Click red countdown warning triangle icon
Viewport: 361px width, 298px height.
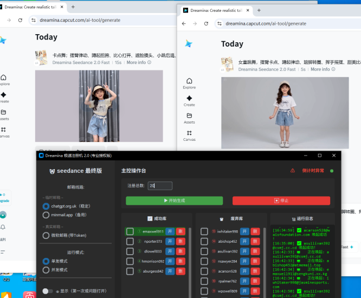(x=293, y=171)
